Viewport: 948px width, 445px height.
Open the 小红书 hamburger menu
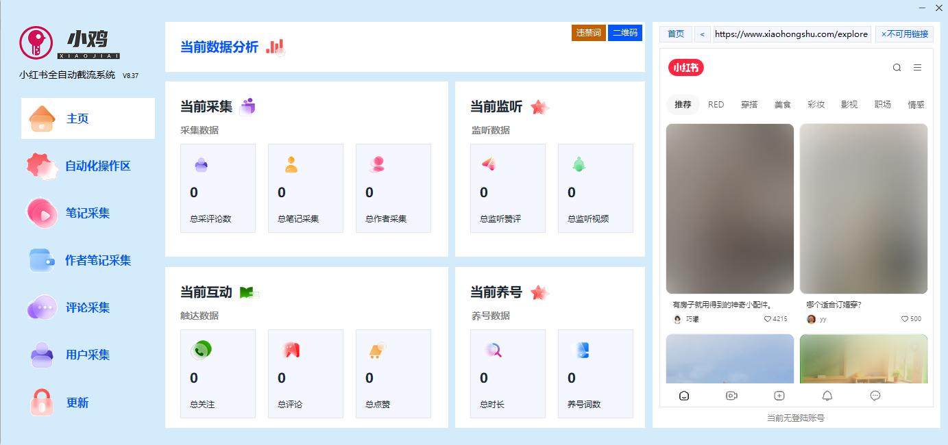pyautogui.click(x=917, y=68)
